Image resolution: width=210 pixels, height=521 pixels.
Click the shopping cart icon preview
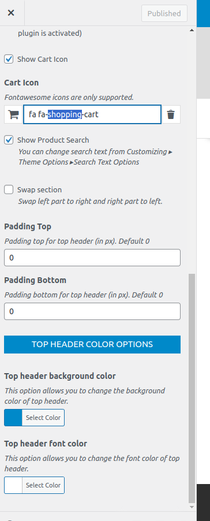point(13,114)
